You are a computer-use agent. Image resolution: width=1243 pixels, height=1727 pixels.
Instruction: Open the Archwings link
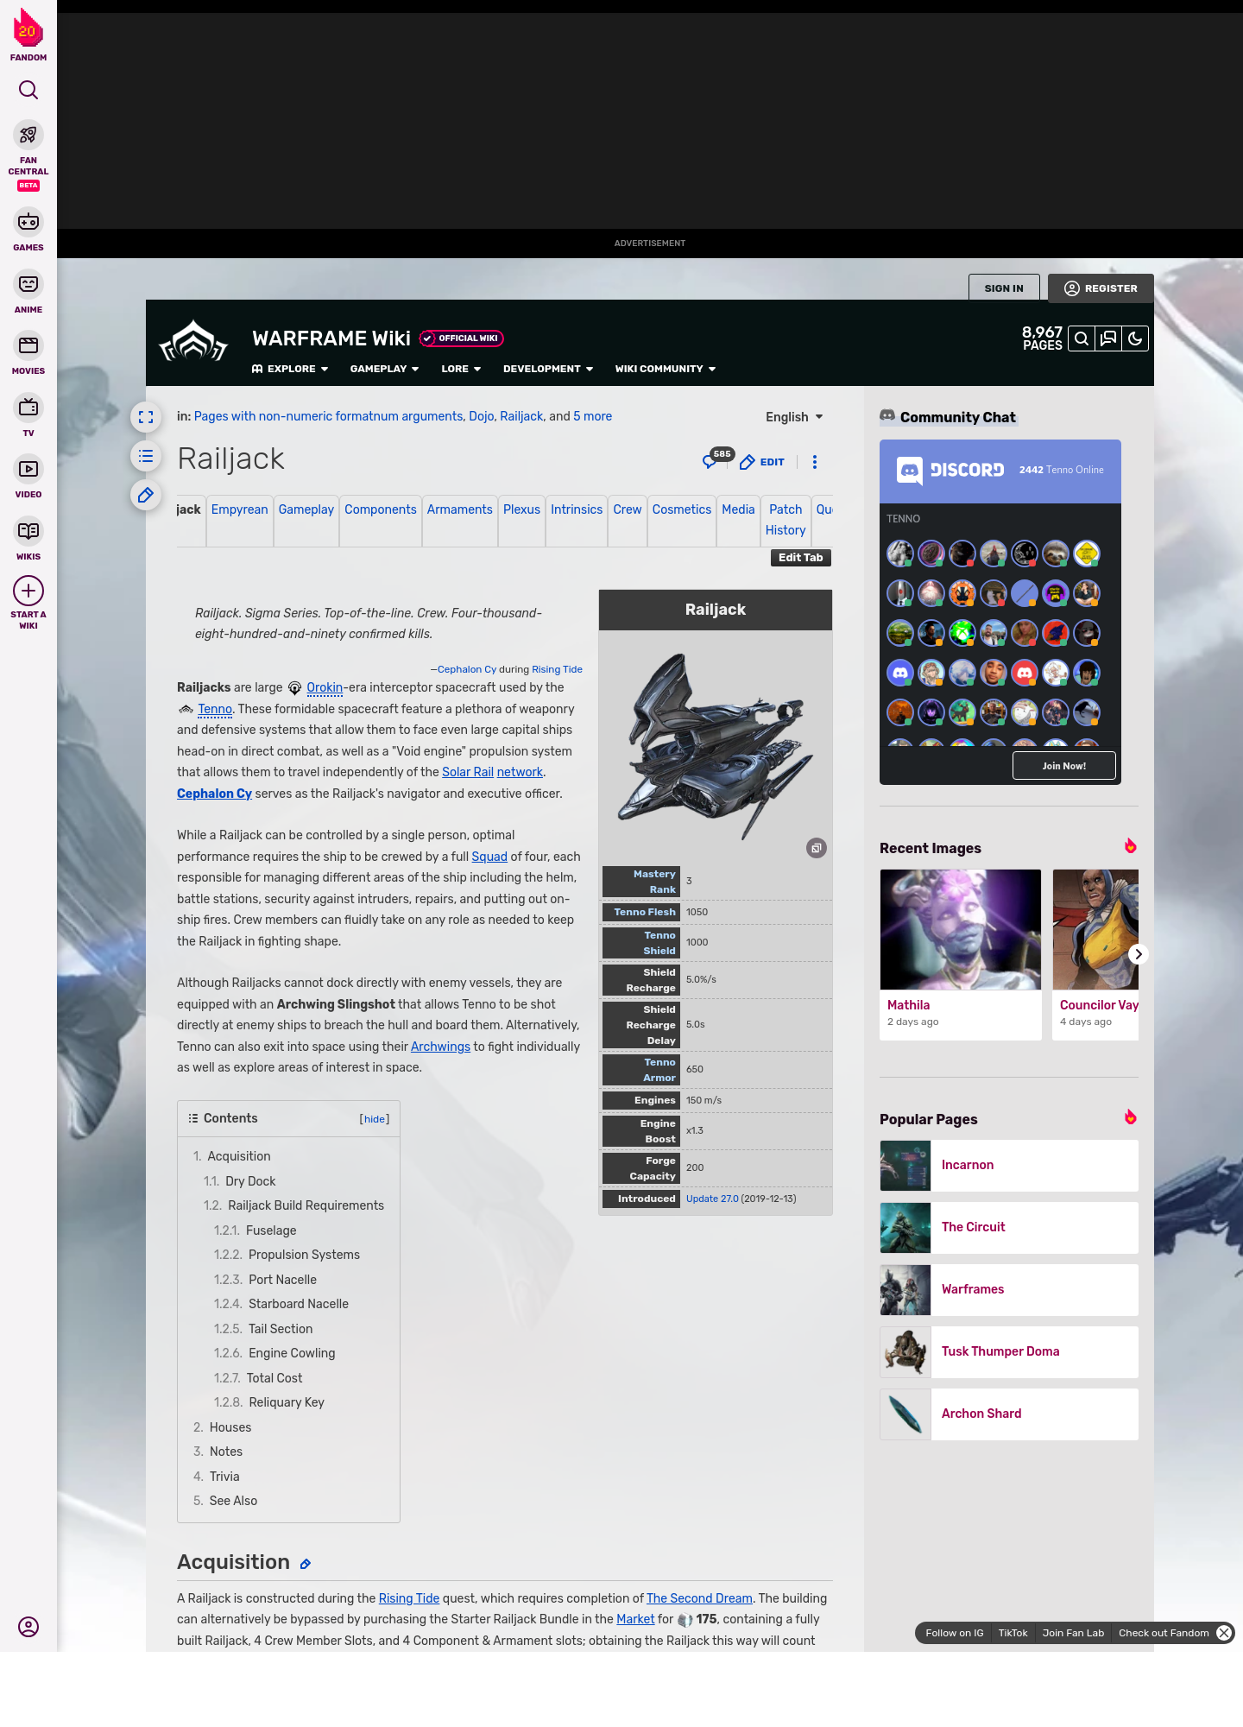[440, 1047]
